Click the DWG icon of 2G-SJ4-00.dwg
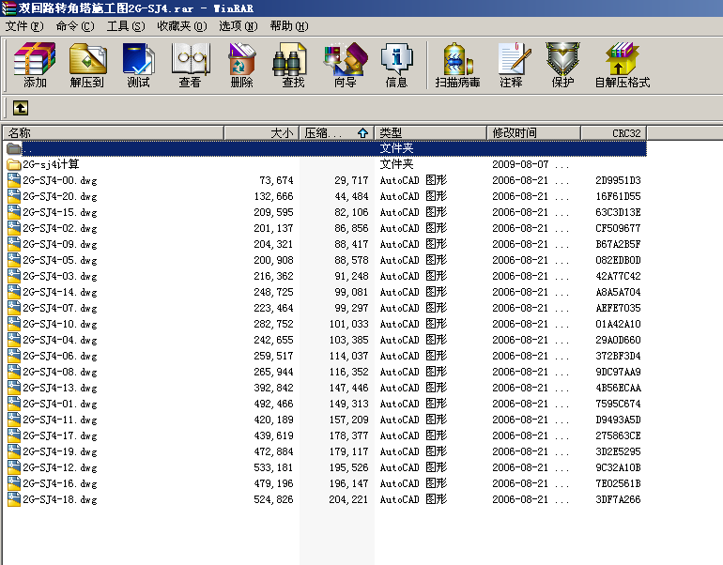723x565 pixels. 14,180
